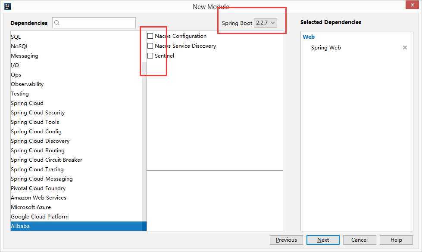Select Spring Web in Selected Dependencies
Screen dimensions: 422x252
point(326,48)
